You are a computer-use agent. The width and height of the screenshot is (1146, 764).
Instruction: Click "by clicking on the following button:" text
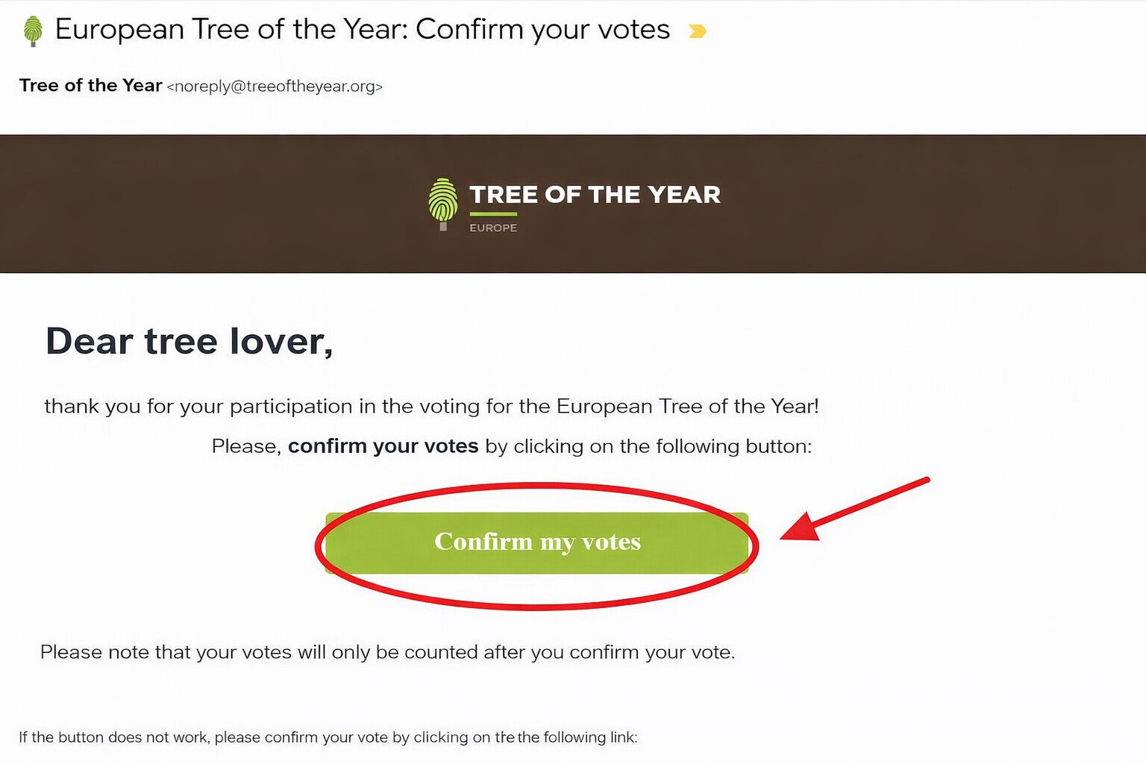[x=648, y=446]
